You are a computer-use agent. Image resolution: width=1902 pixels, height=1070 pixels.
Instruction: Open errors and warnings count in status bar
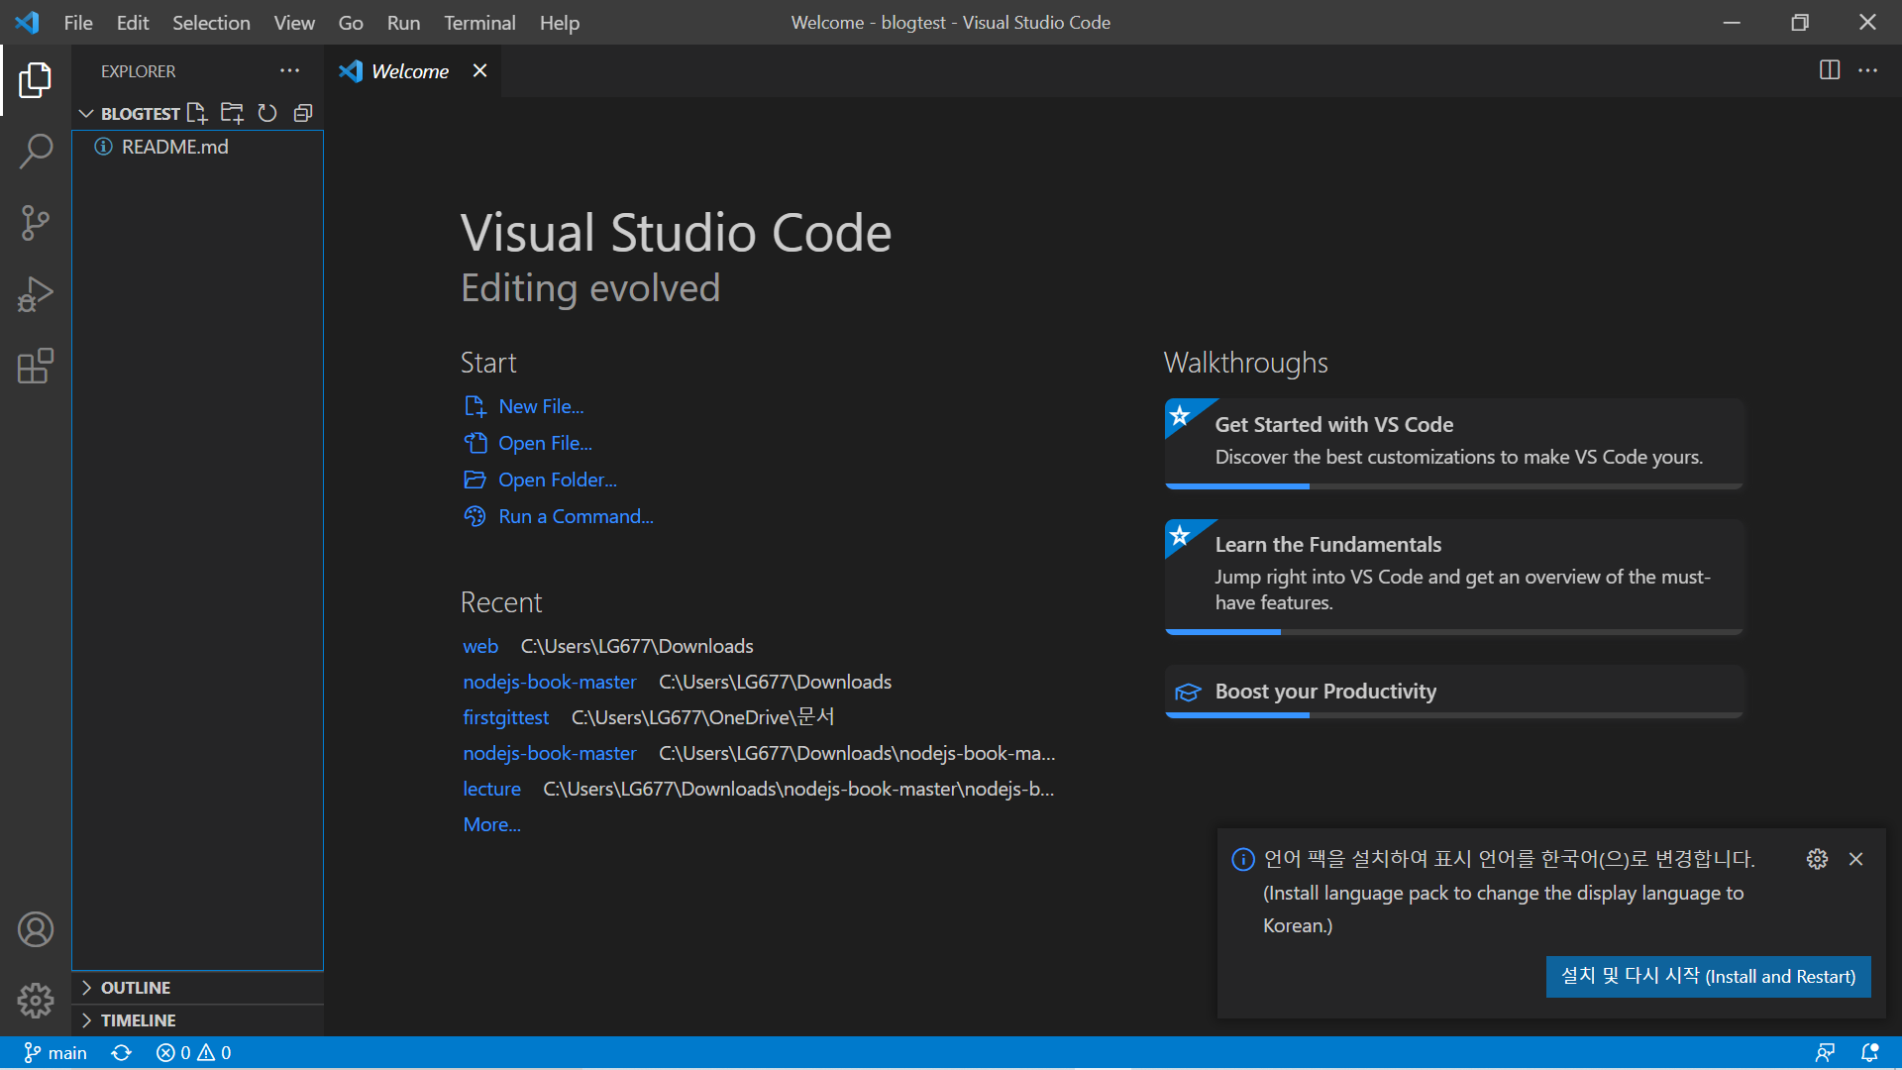(x=193, y=1052)
